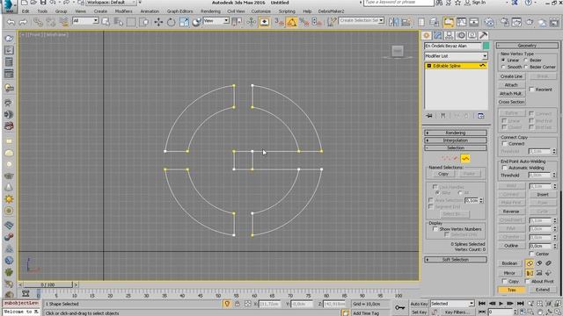Click Go to End playback button

point(520,304)
